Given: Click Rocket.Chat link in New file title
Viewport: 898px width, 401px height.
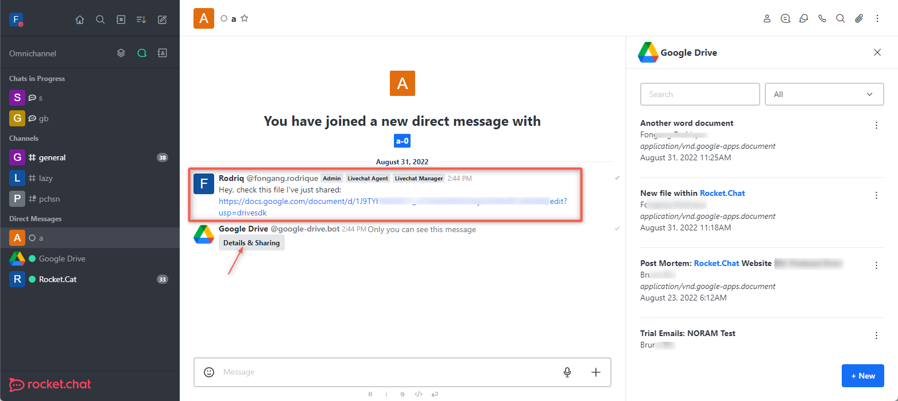Looking at the screenshot, I should pyautogui.click(x=722, y=193).
